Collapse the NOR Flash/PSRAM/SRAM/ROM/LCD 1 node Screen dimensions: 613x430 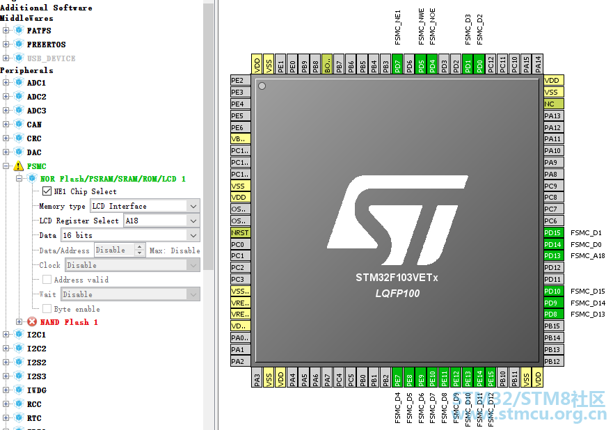click(19, 179)
